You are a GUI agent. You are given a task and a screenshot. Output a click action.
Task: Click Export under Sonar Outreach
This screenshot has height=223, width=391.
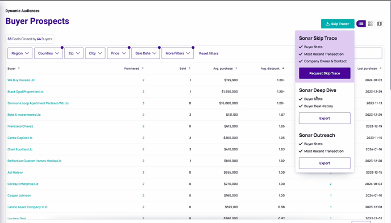click(325, 163)
